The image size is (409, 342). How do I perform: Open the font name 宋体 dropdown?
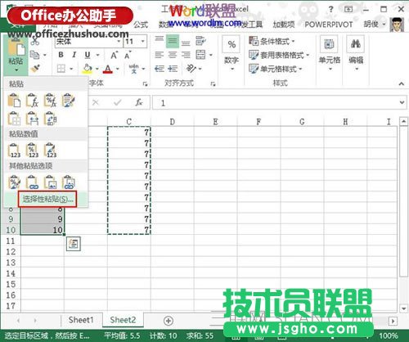119,42
